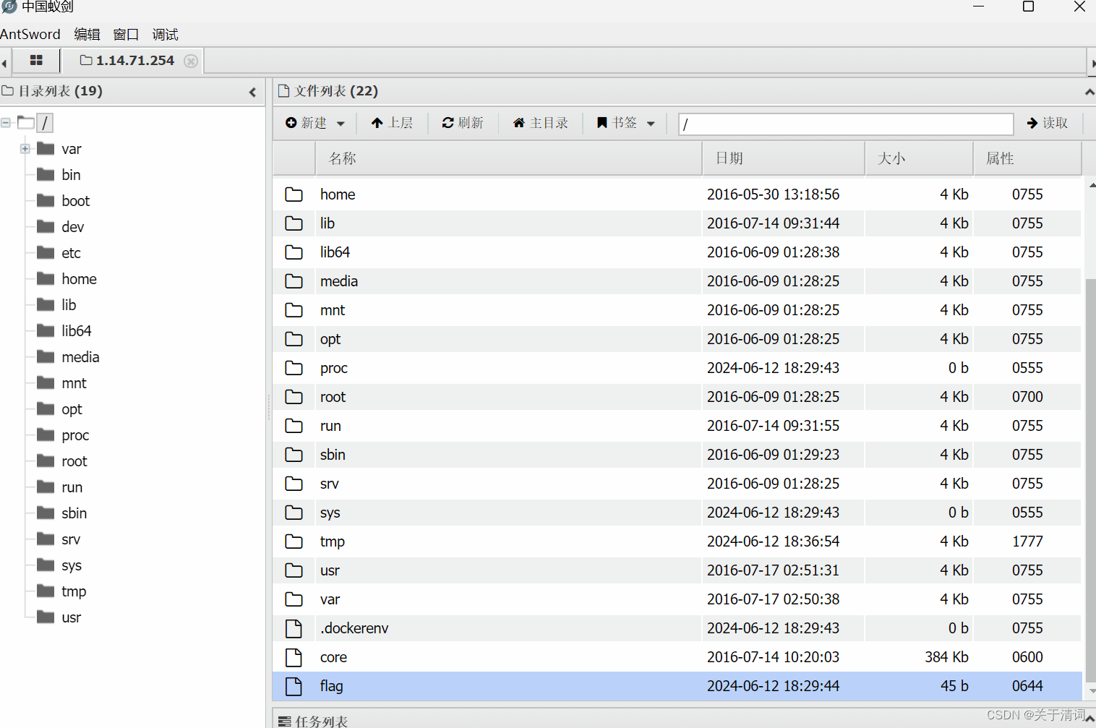
Task: Click the home folder icon in tree
Action: point(46,278)
